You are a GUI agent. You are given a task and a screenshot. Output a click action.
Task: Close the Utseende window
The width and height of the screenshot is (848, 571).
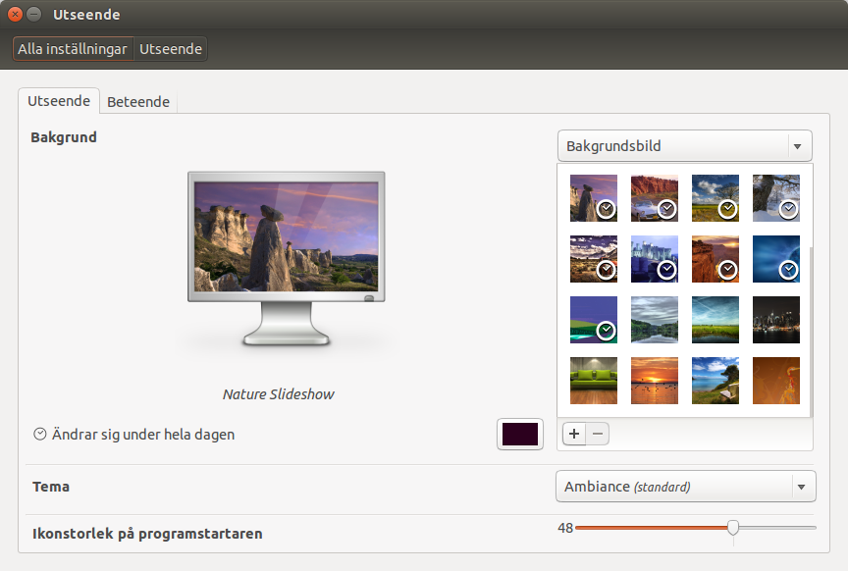pos(15,14)
